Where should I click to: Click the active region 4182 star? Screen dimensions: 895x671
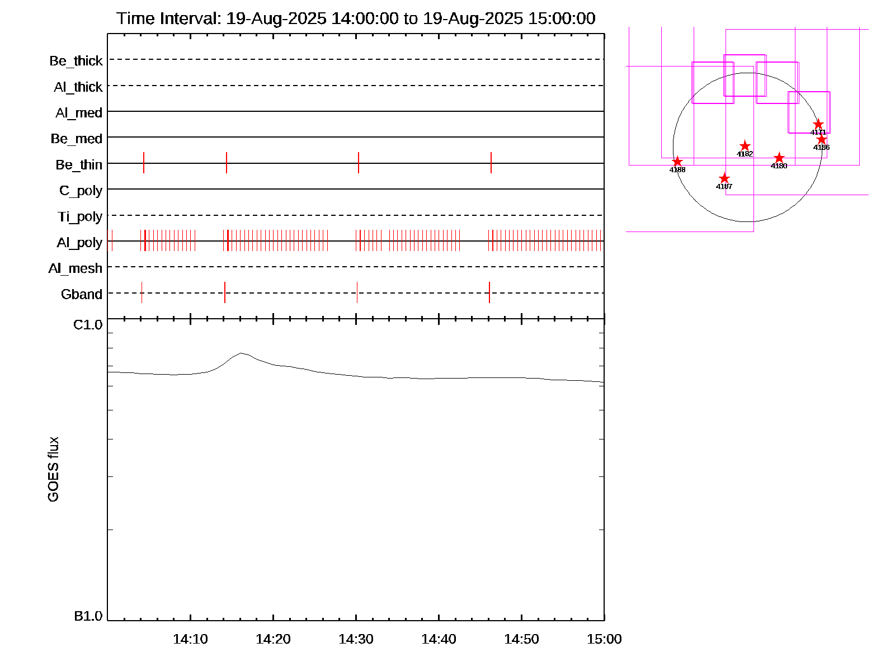(x=745, y=146)
